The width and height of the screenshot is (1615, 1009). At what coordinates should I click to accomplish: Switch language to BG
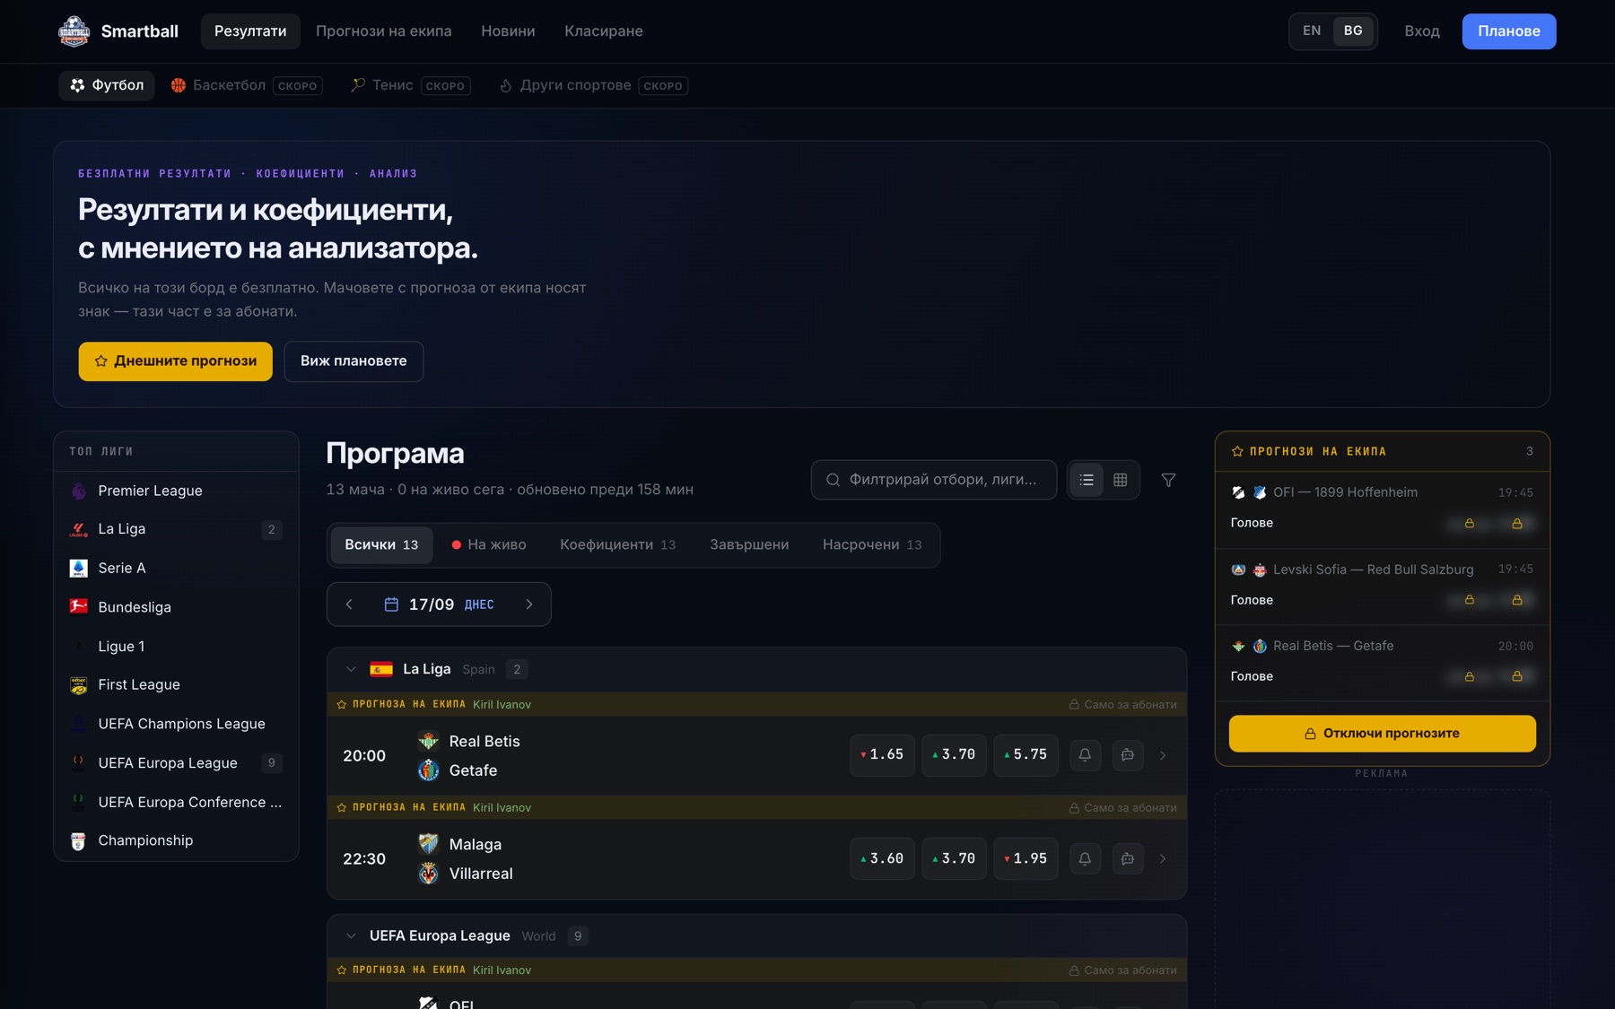[1353, 30]
